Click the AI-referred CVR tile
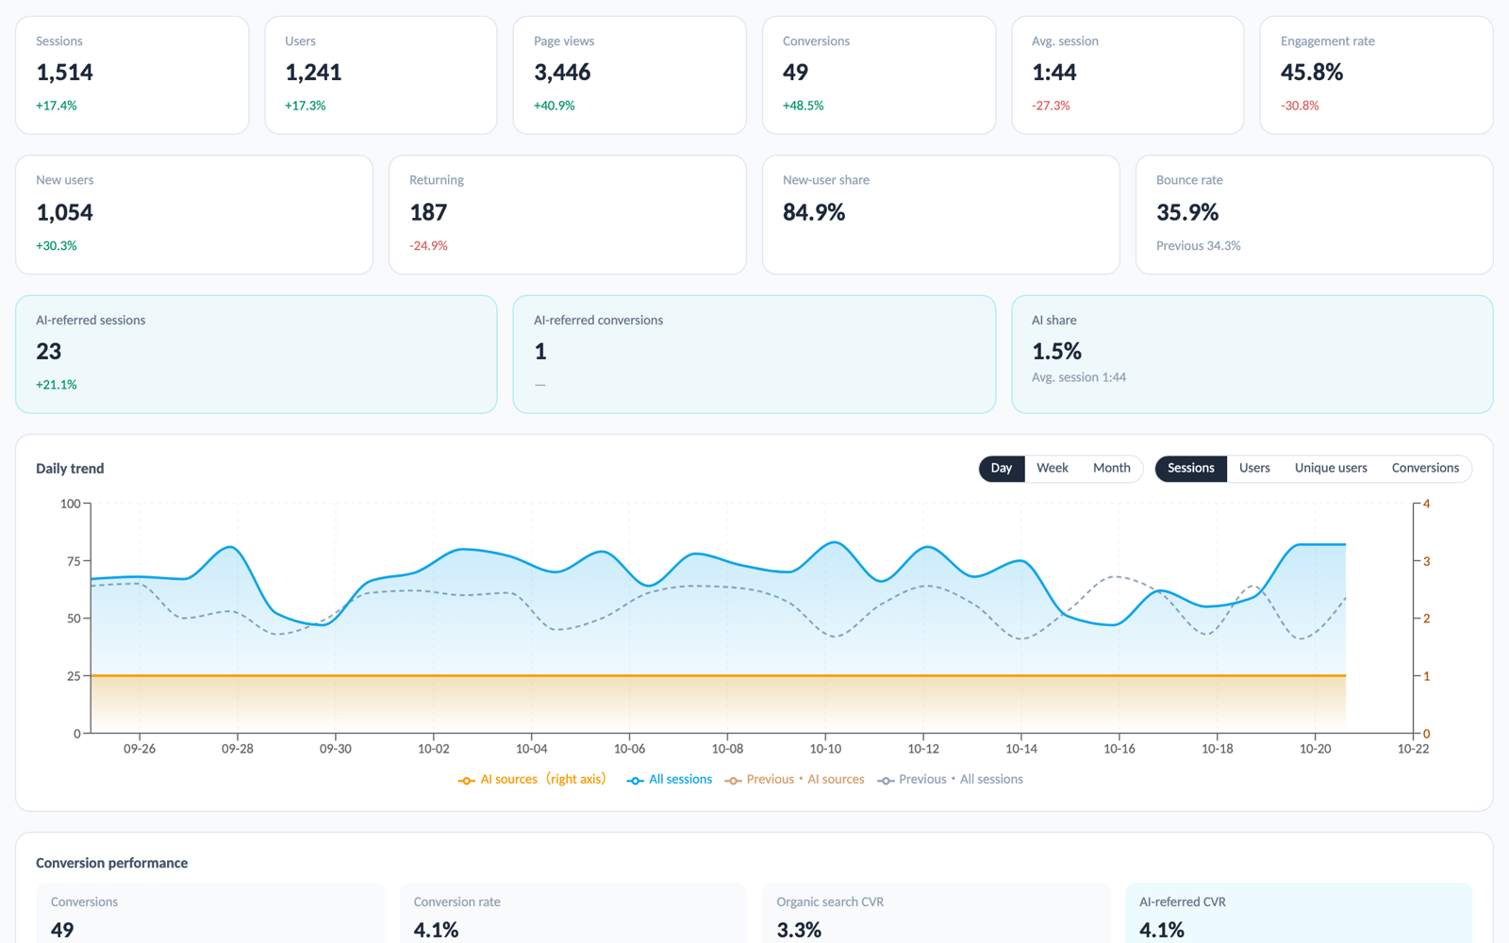The height and width of the screenshot is (943, 1509). pyautogui.click(x=1299, y=913)
